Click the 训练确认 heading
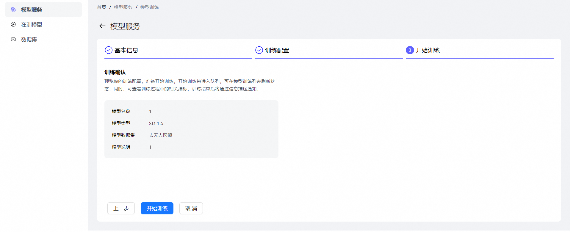 click(115, 72)
